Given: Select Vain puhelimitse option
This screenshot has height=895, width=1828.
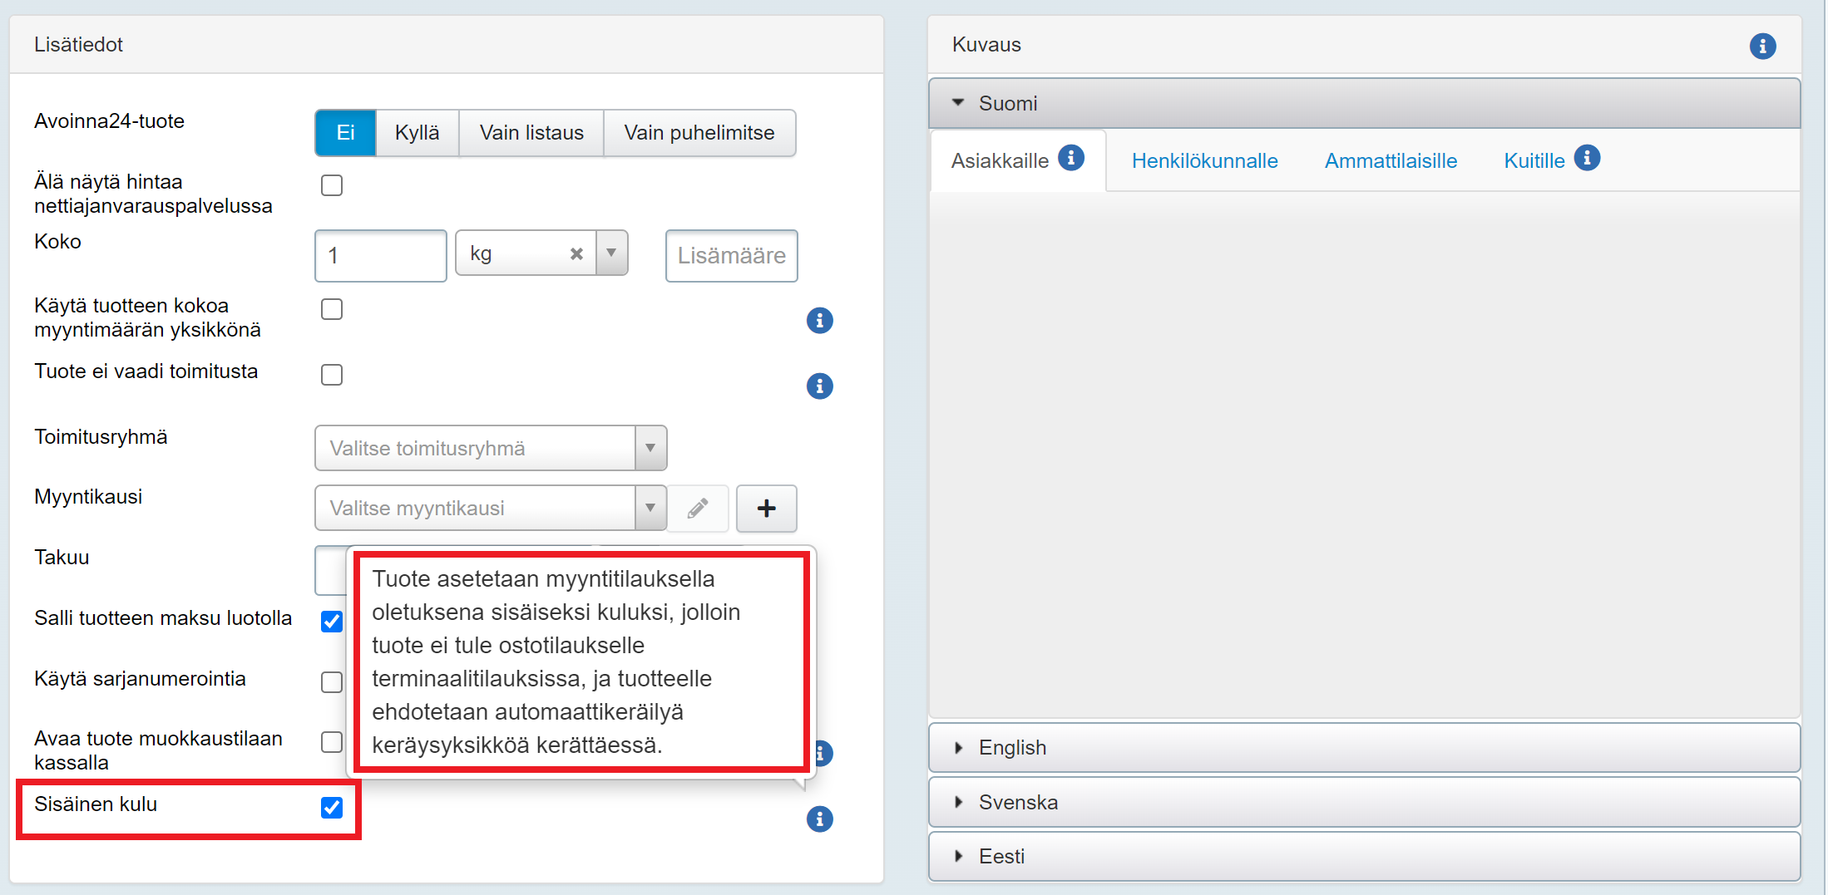Looking at the screenshot, I should 699,133.
